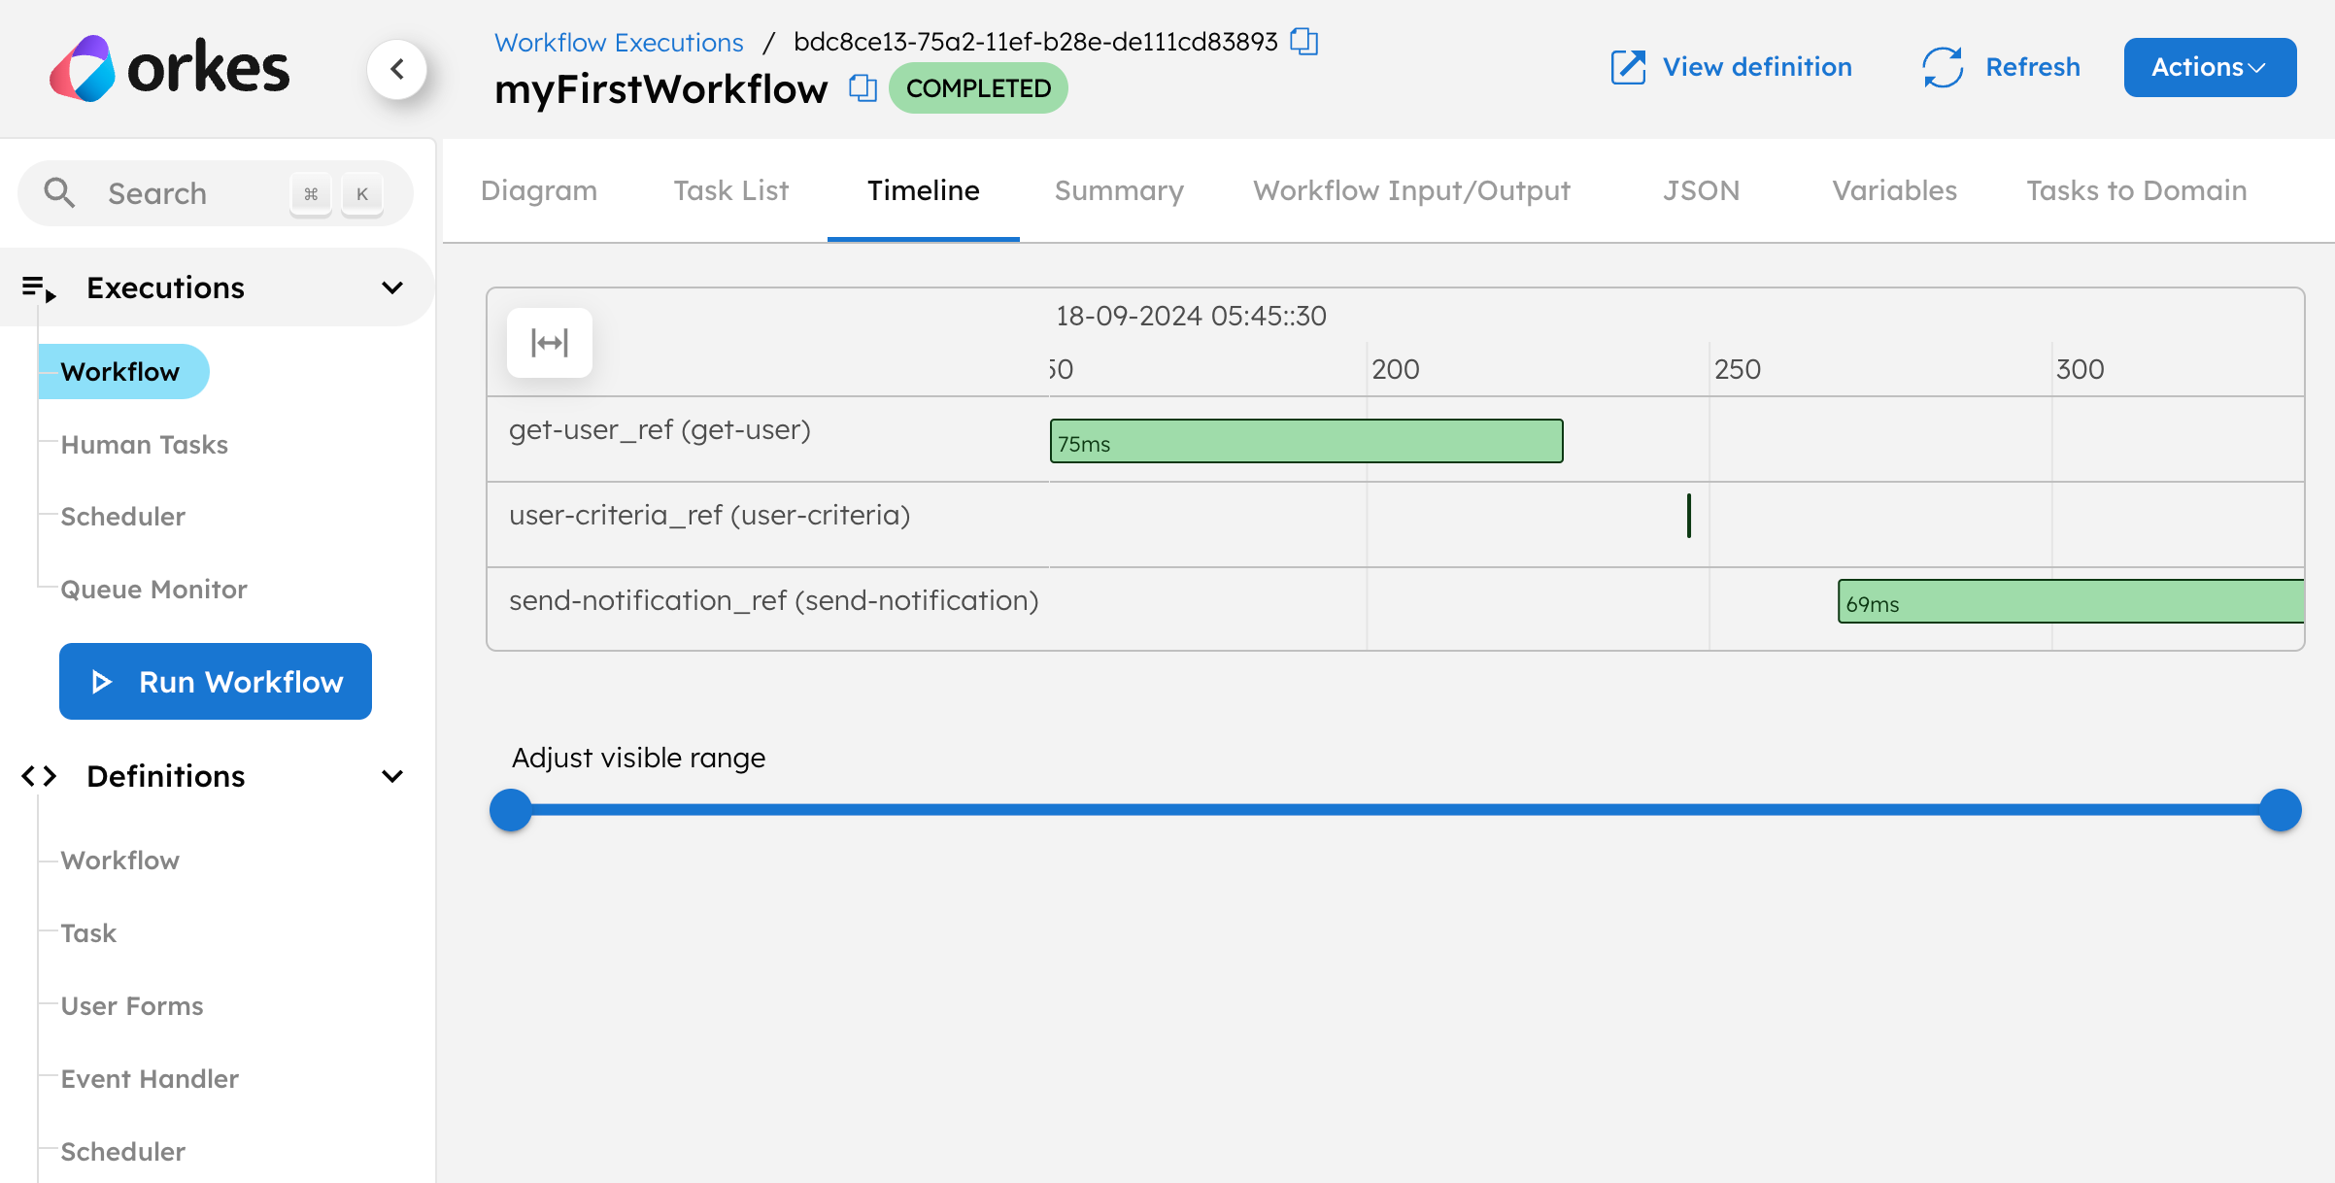Open the JSON tab
The width and height of the screenshot is (2335, 1183).
1701,190
